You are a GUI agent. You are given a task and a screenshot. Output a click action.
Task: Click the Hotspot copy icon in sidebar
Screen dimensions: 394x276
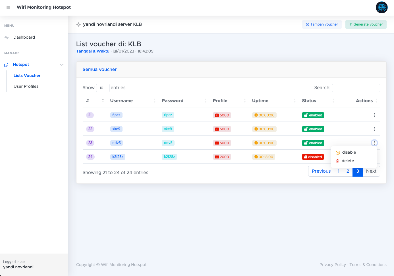pyautogui.click(x=6, y=65)
